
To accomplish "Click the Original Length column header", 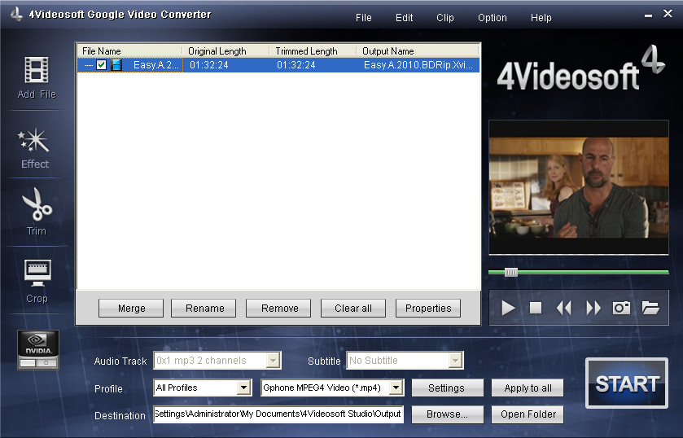I will coord(225,51).
